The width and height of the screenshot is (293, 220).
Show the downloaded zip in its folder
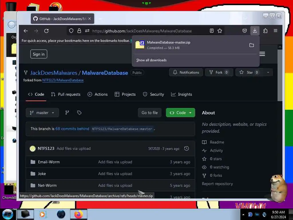click(252, 45)
